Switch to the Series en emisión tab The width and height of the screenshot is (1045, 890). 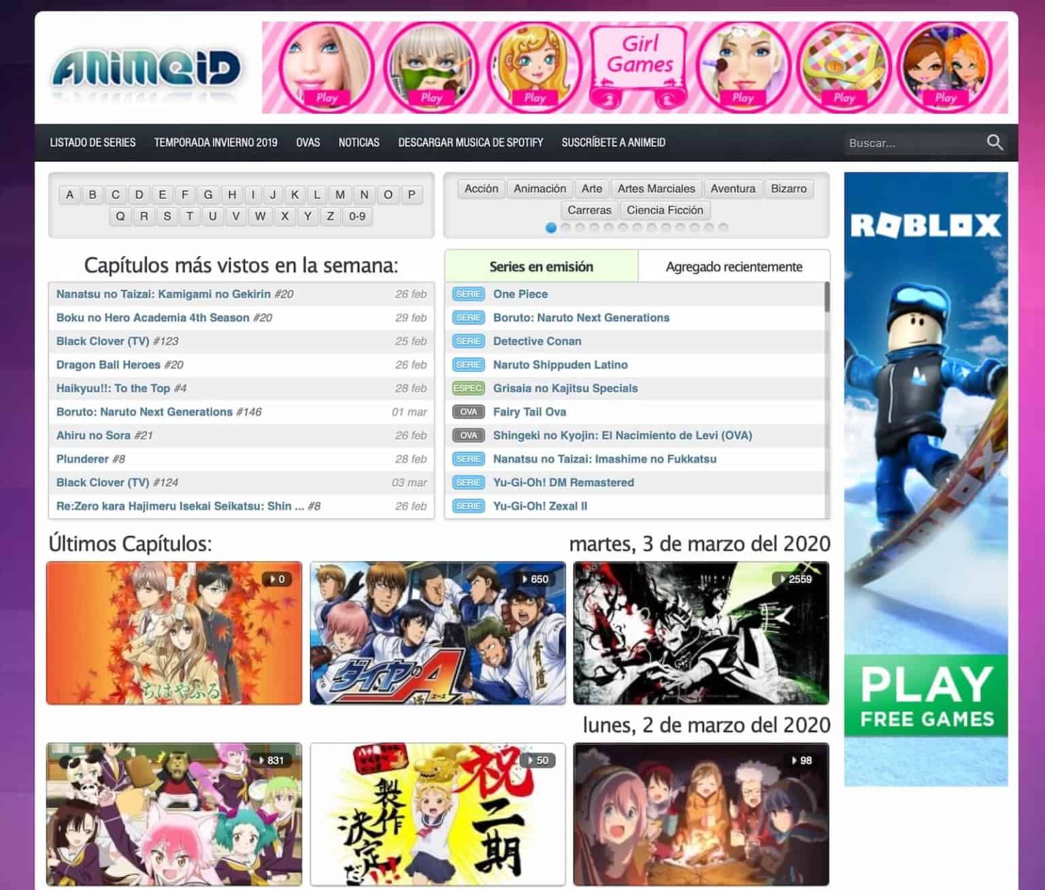coord(542,266)
